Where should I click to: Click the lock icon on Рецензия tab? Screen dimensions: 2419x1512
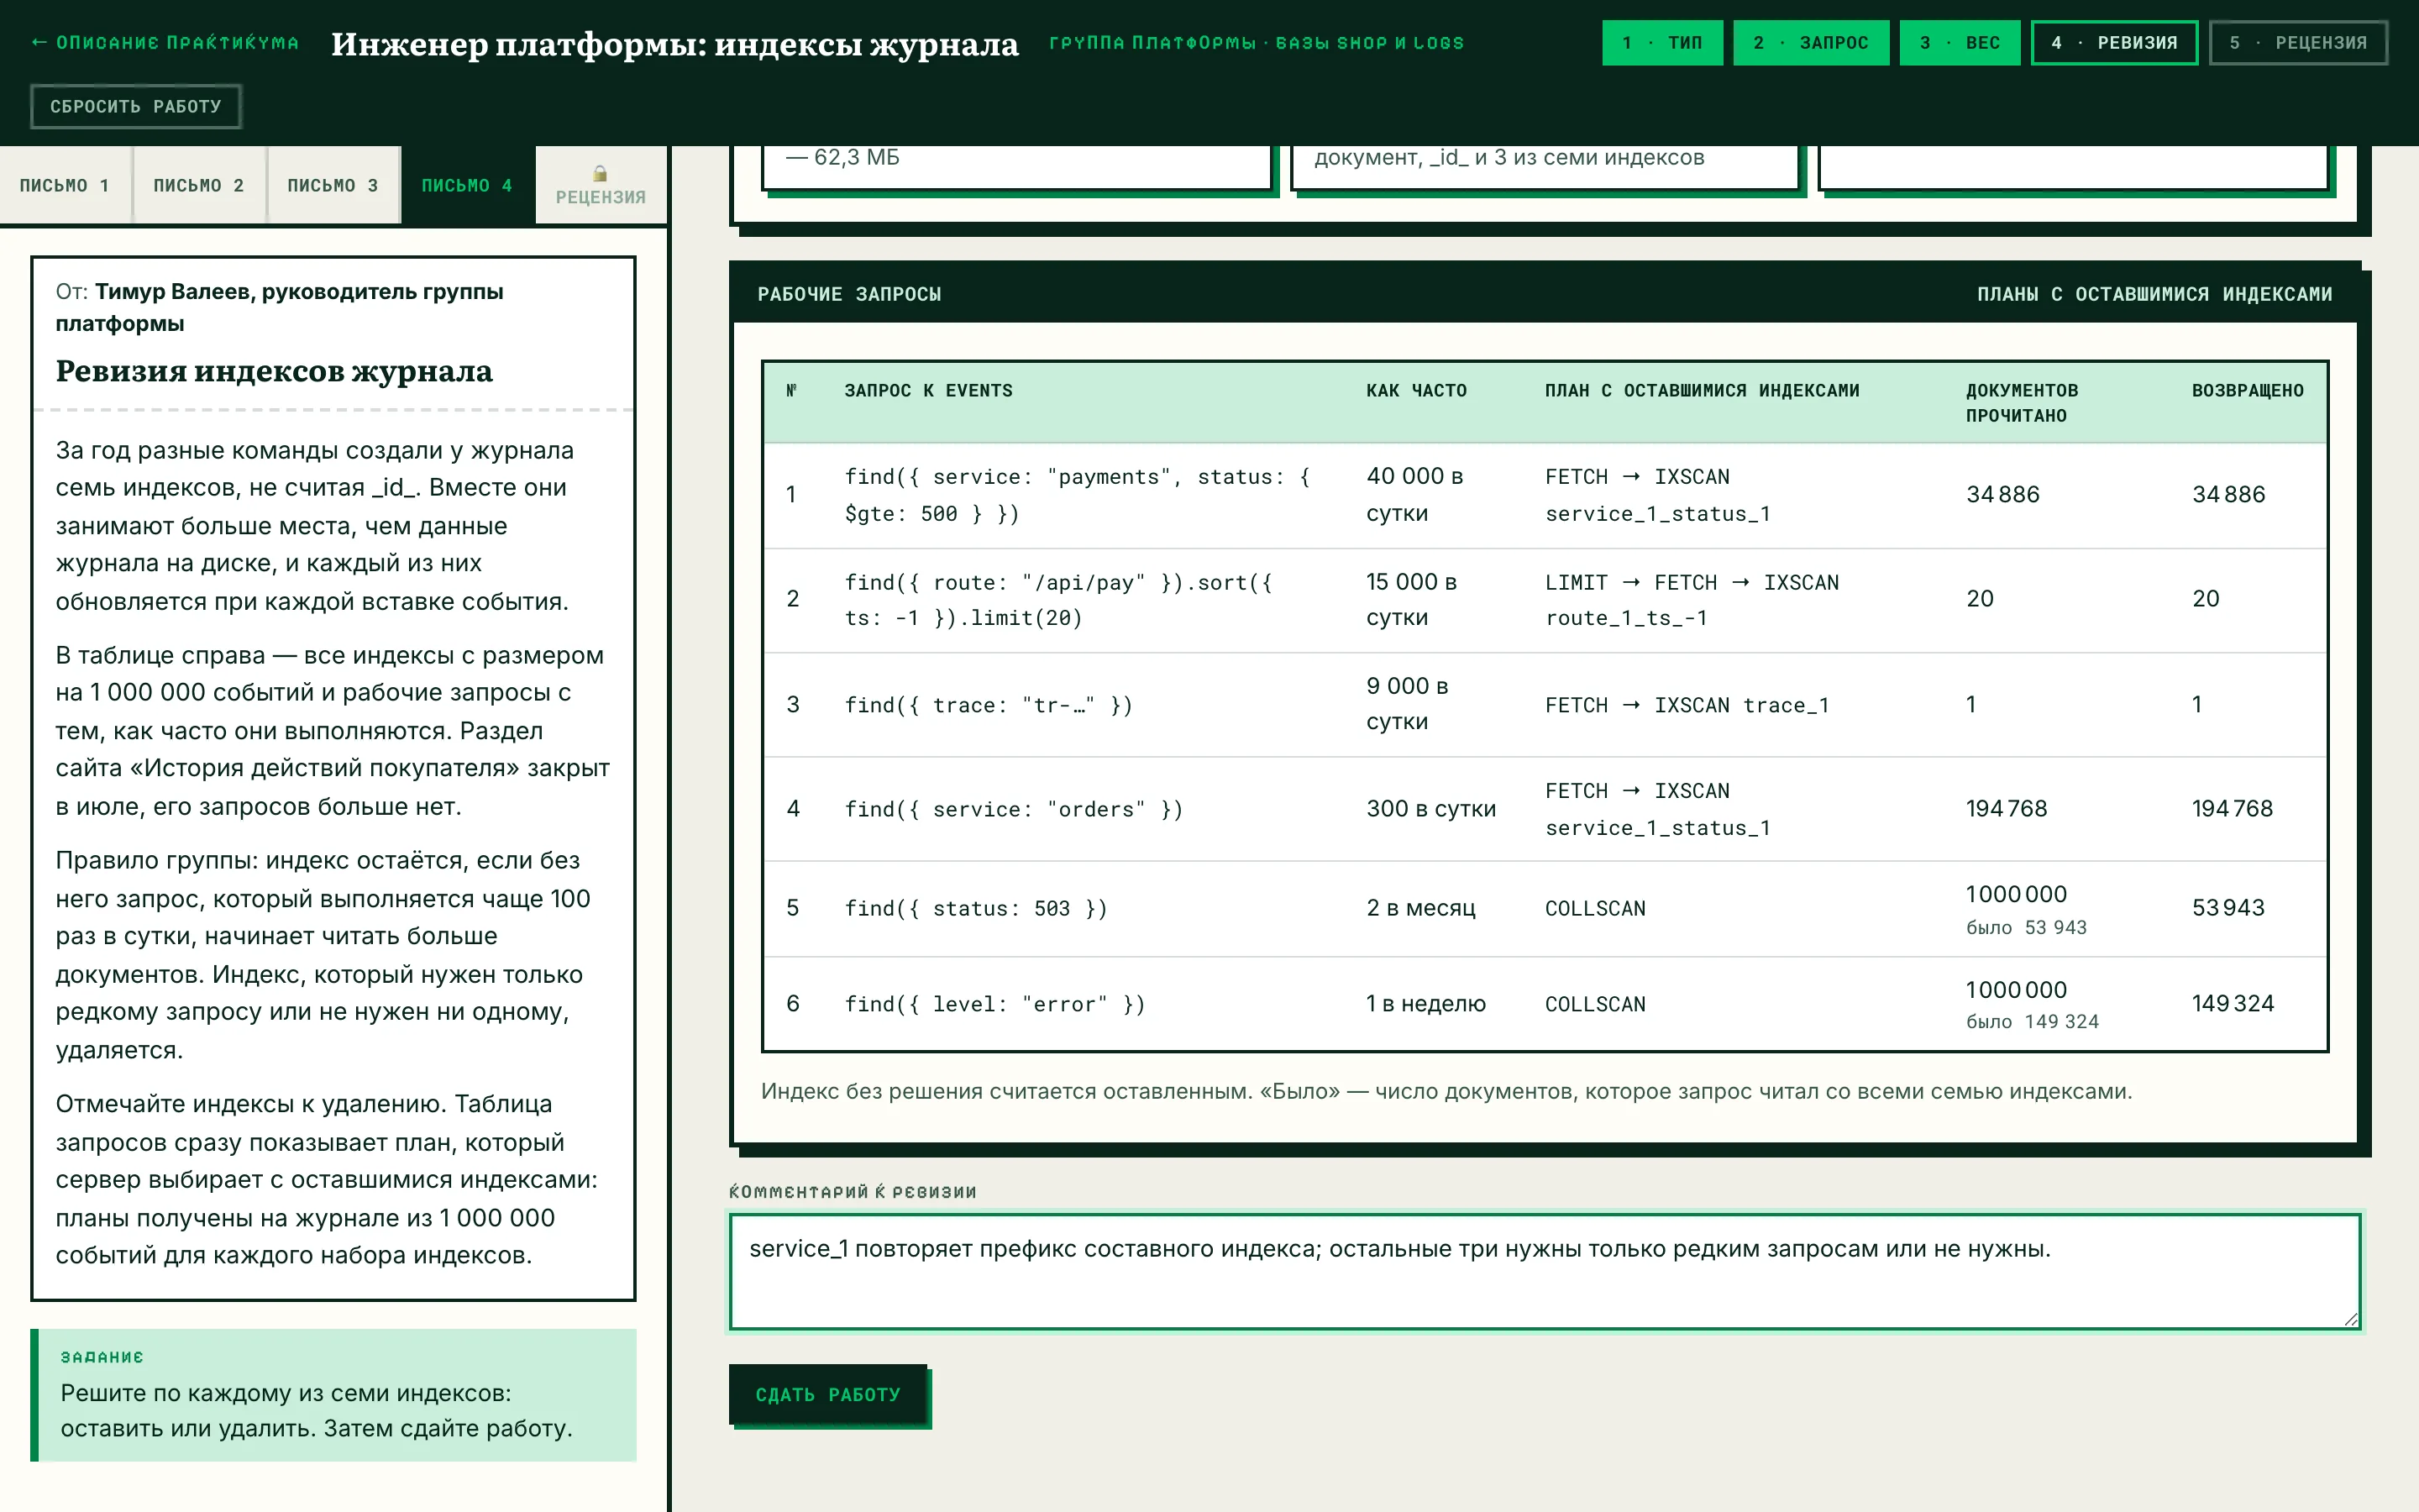pyautogui.click(x=600, y=173)
